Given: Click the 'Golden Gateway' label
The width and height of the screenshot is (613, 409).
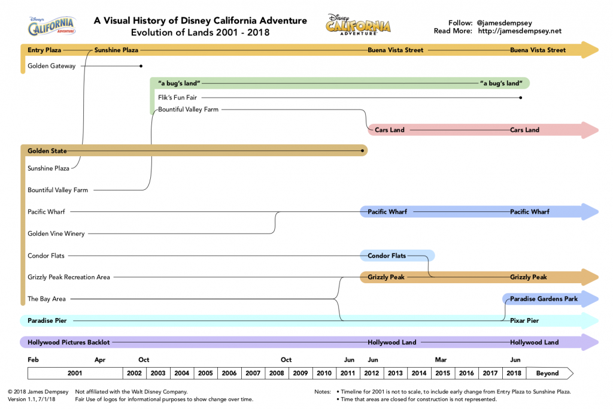Looking at the screenshot, I should [x=51, y=66].
